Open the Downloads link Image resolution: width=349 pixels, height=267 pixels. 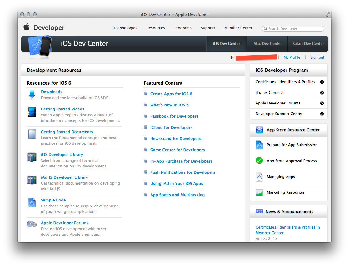click(x=52, y=92)
